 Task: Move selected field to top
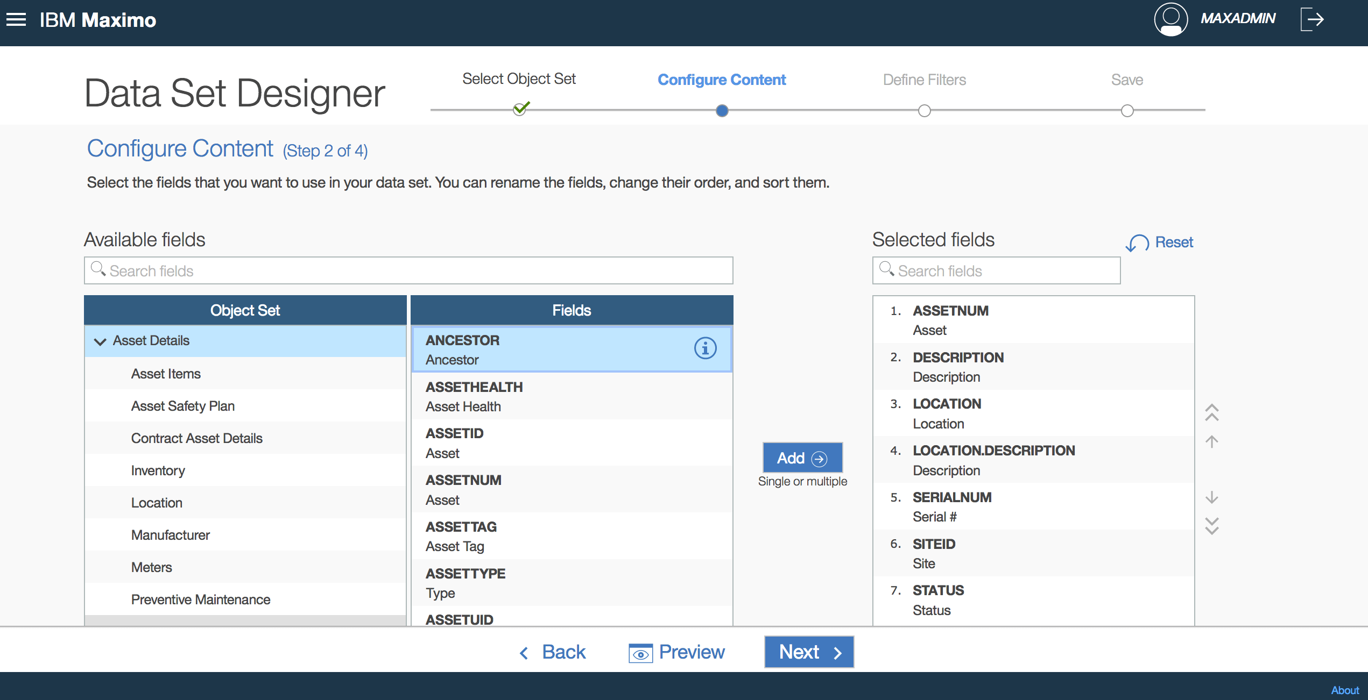click(x=1211, y=412)
